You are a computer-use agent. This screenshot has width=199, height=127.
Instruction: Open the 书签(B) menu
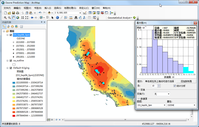click(x=38, y=8)
